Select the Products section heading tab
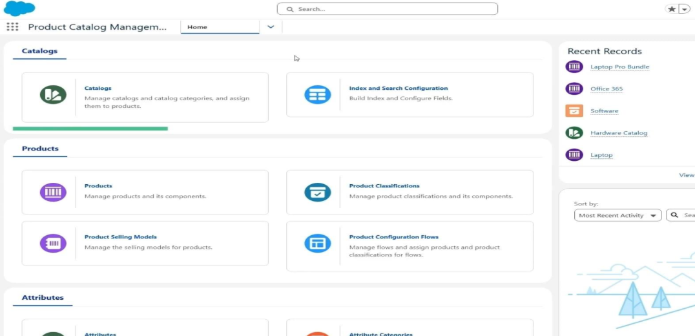Screen dimensions: 695x336 40,149
